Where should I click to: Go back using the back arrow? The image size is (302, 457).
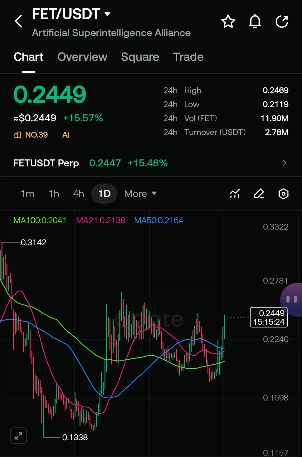pos(18,21)
